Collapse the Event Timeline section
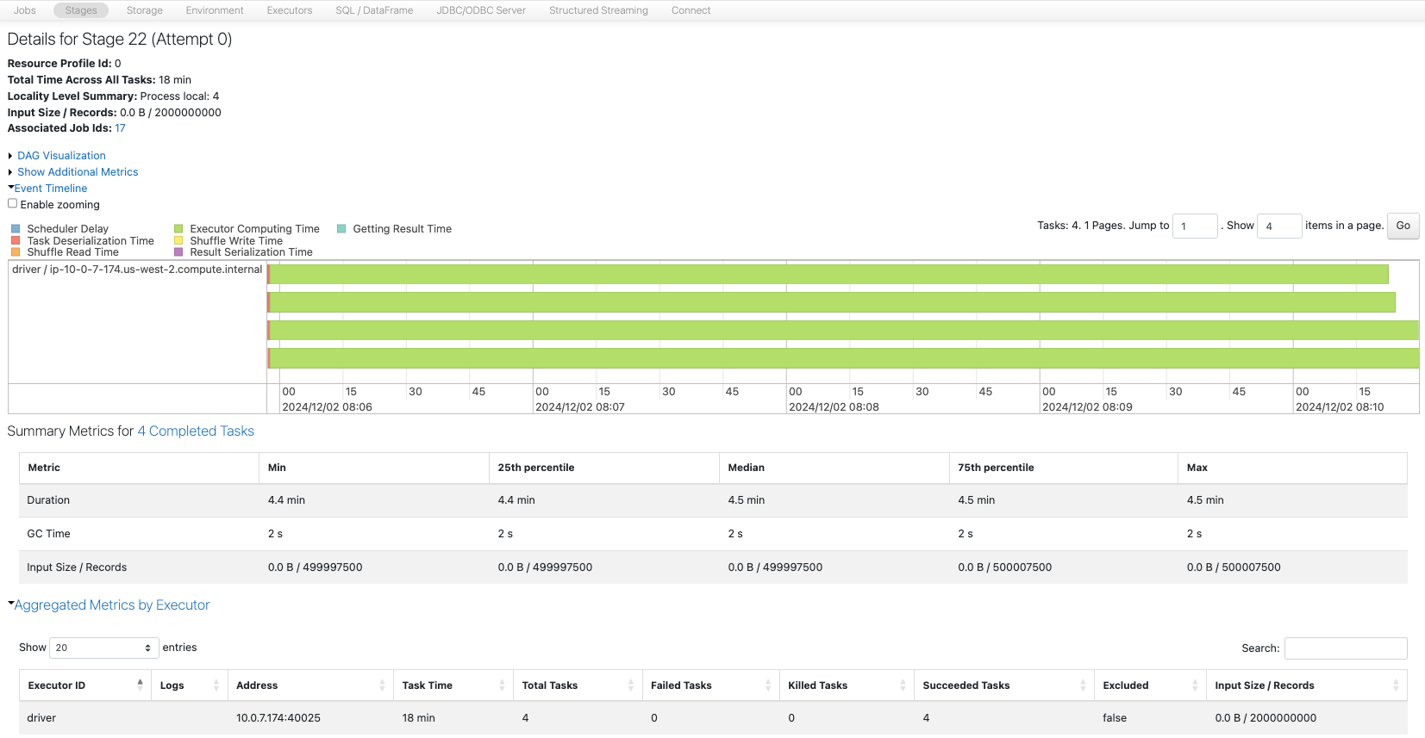The height and width of the screenshot is (738, 1425). click(x=51, y=189)
